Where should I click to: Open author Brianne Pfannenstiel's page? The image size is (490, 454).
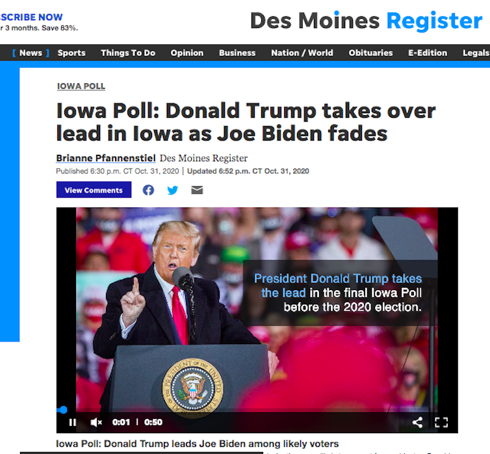click(106, 158)
